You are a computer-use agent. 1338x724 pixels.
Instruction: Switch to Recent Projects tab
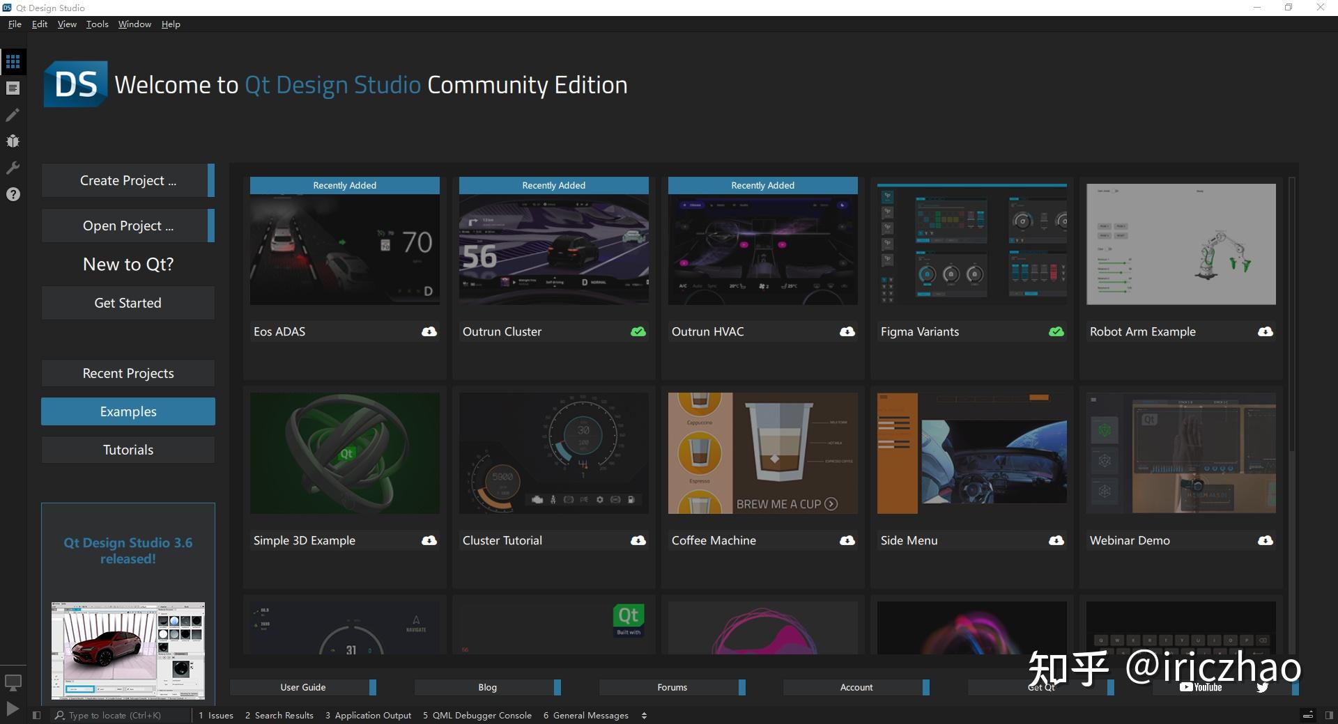click(128, 373)
